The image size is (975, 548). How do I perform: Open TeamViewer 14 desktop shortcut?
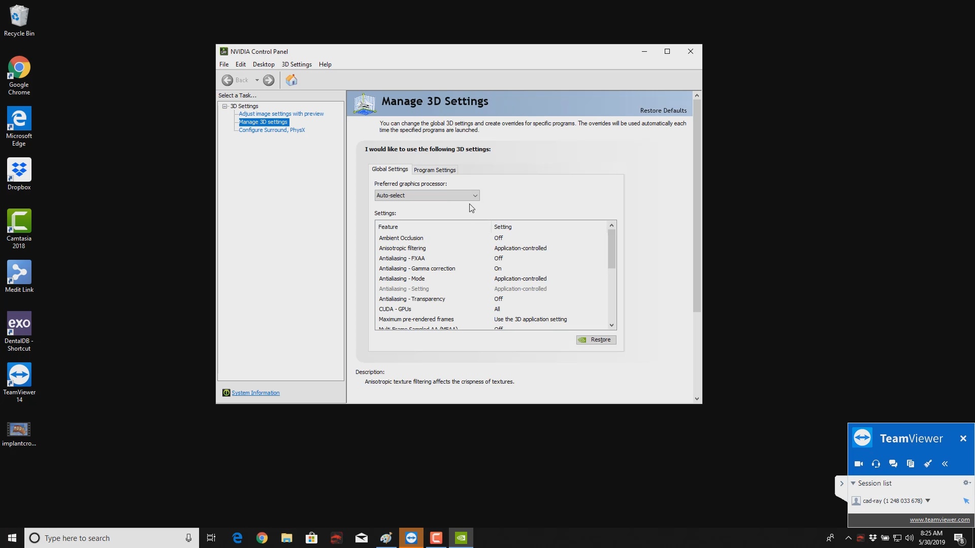point(19,383)
